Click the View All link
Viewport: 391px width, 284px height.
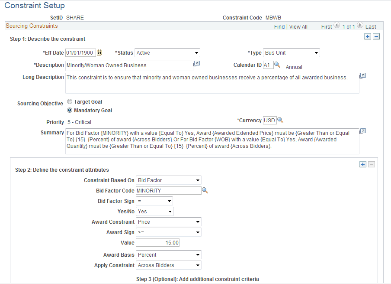298,26
